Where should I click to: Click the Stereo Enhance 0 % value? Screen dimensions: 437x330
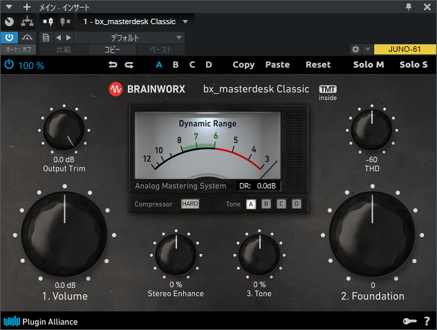pyautogui.click(x=176, y=284)
